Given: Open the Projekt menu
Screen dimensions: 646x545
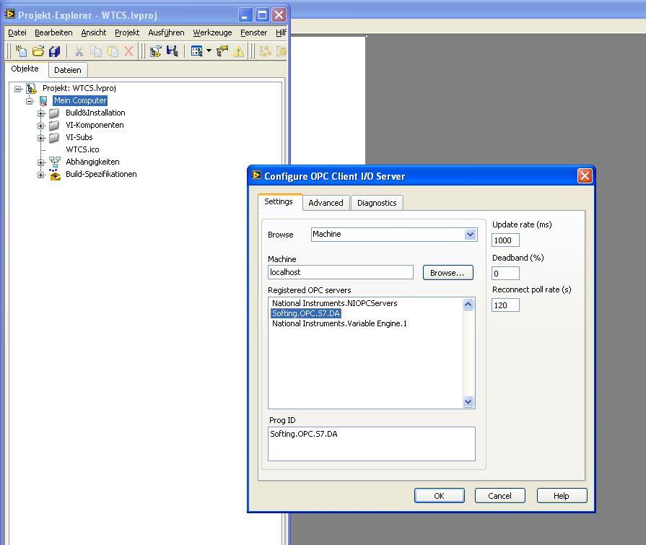Looking at the screenshot, I should [127, 32].
